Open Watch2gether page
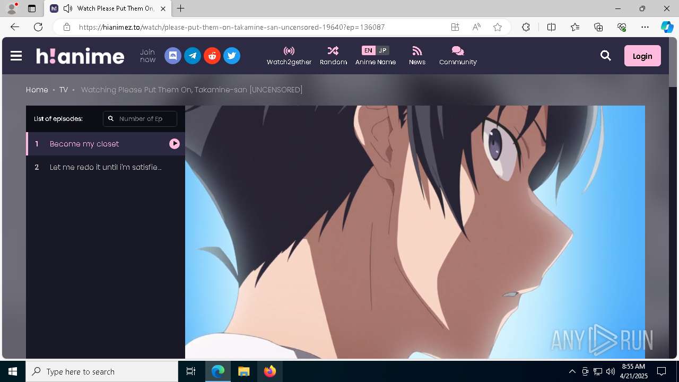This screenshot has height=382, width=679. pyautogui.click(x=289, y=56)
